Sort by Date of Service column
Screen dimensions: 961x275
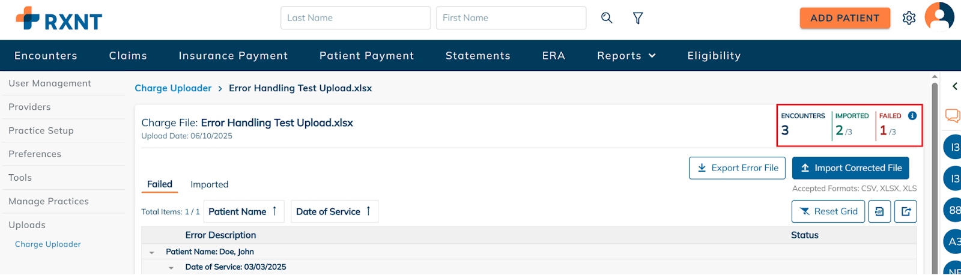[334, 211]
